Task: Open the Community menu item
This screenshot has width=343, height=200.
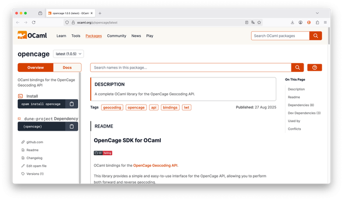Action: pyautogui.click(x=117, y=36)
